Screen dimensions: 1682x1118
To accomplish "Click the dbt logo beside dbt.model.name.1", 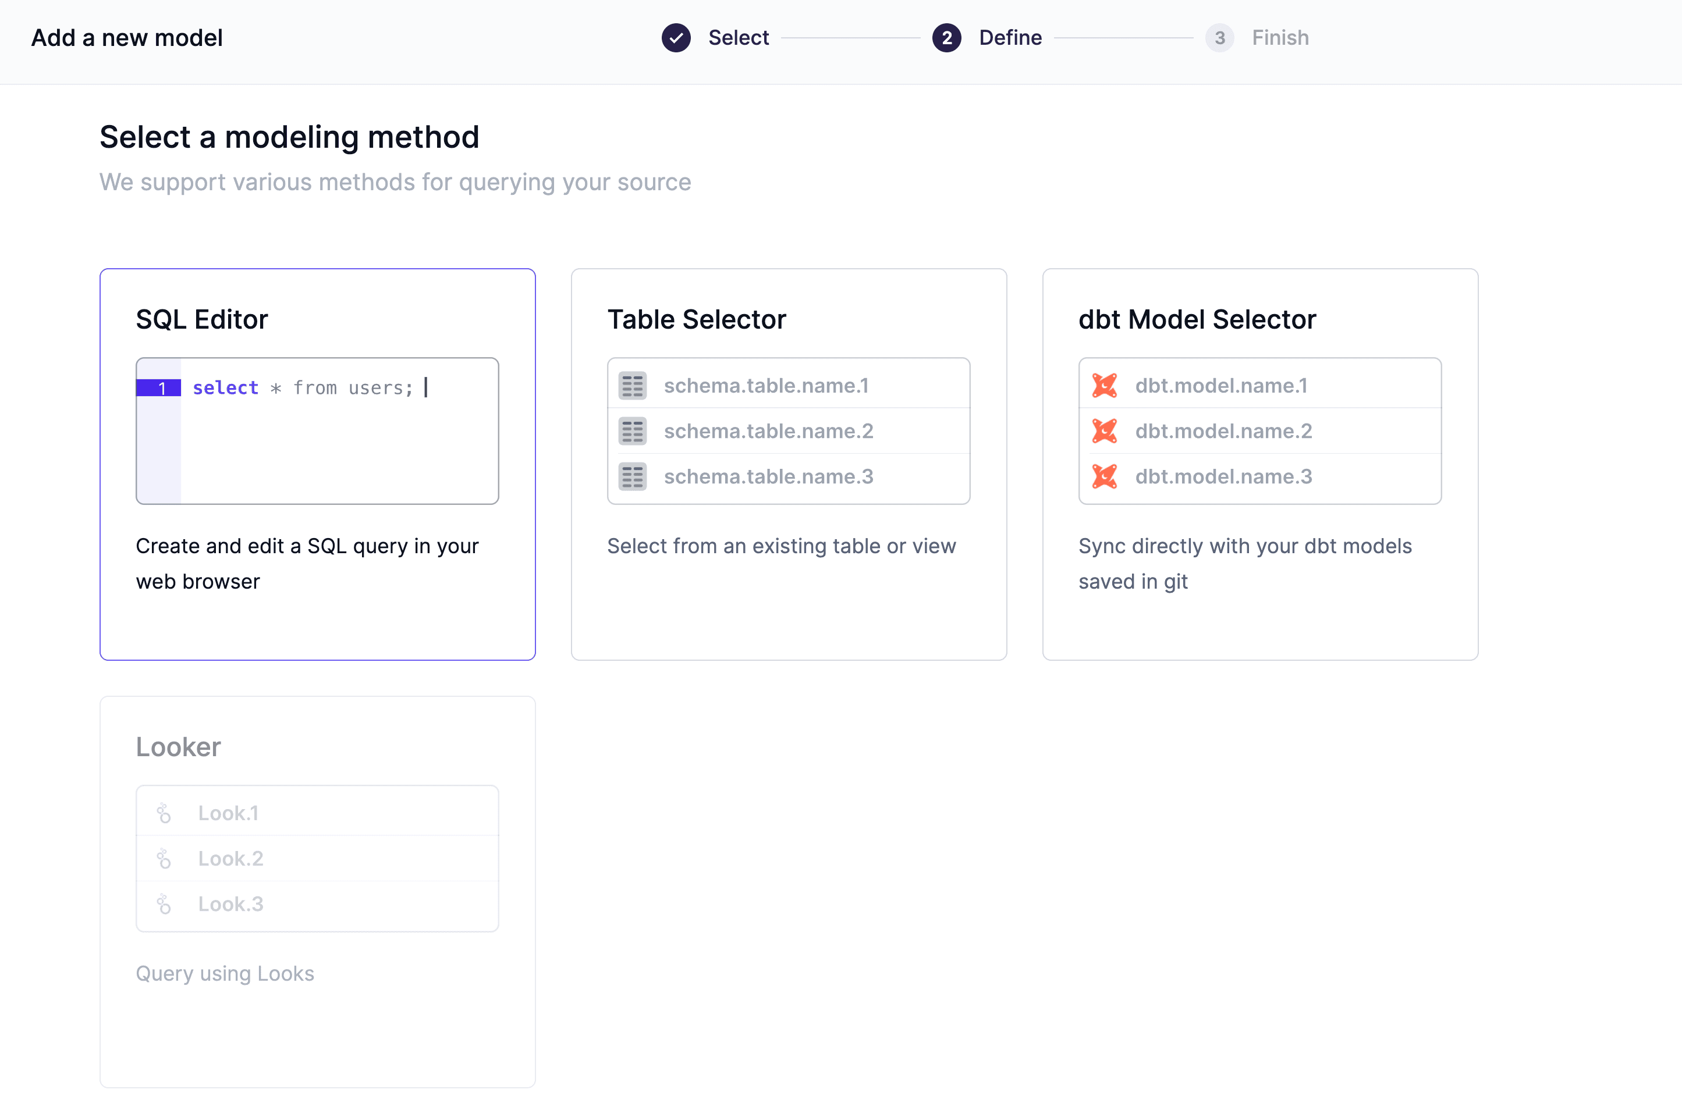I will 1104,385.
